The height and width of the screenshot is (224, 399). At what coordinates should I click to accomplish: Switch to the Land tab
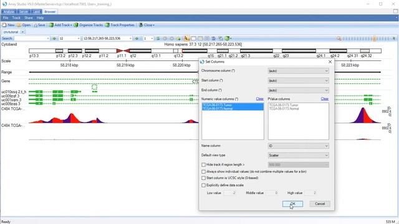(36, 12)
